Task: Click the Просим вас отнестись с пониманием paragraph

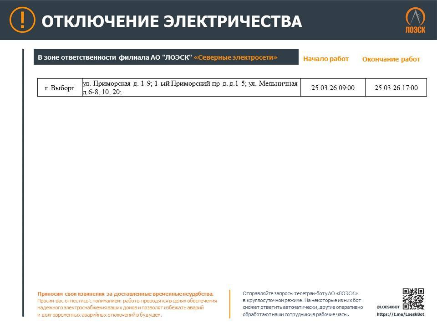Action: tap(127, 307)
